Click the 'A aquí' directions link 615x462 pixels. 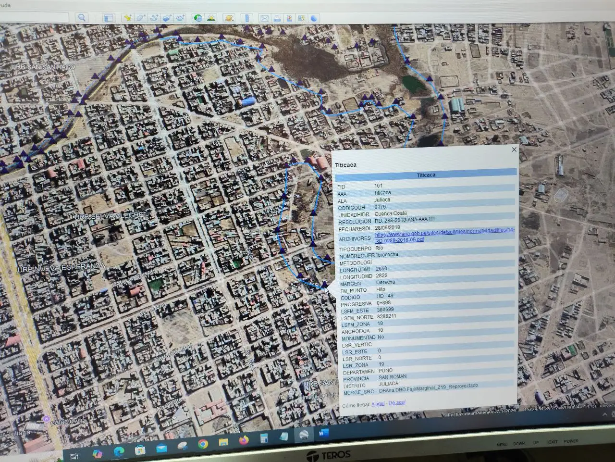click(378, 404)
